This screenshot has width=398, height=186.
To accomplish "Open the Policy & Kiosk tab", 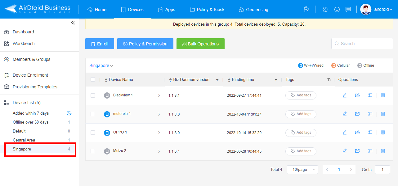I will pyautogui.click(x=207, y=10).
